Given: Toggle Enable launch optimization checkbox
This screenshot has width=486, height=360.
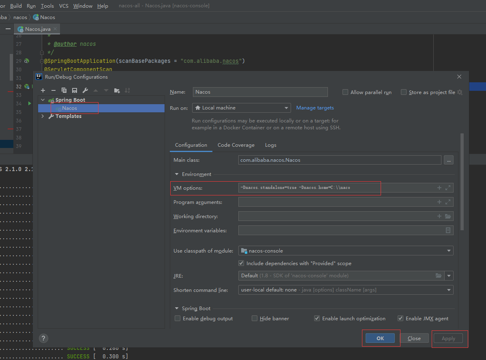Looking at the screenshot, I should 317,319.
